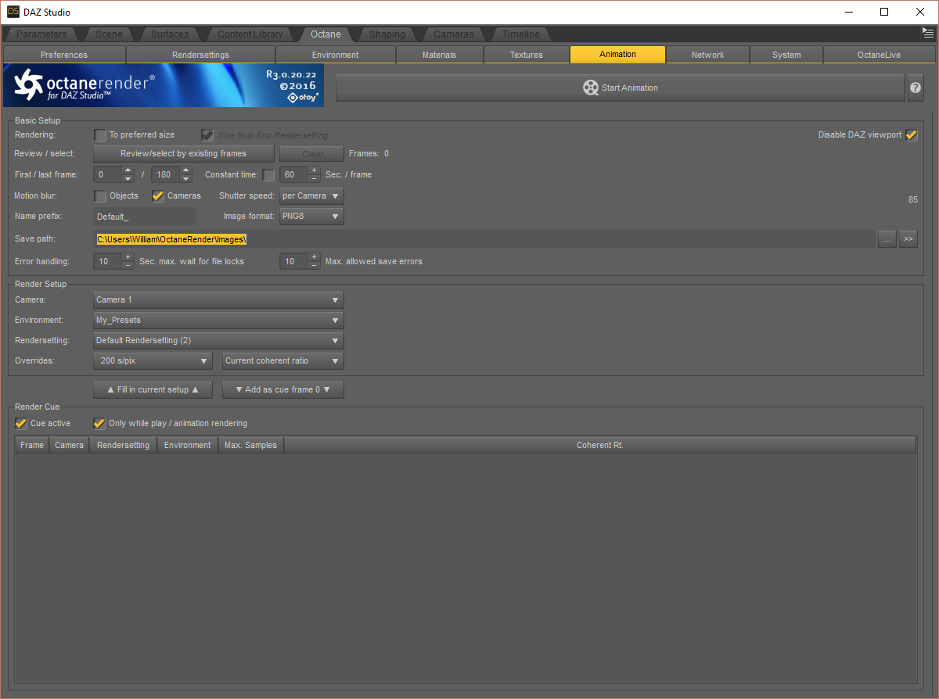939x699 pixels.
Task: Increase max allowed save errors
Action: coord(314,257)
